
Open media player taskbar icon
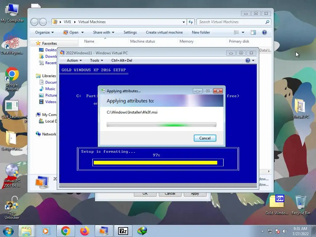coord(46,231)
